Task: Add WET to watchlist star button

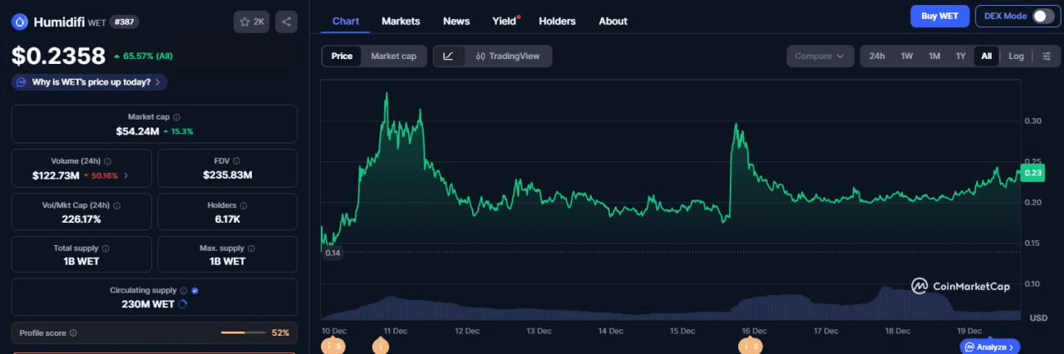Action: 252,22
